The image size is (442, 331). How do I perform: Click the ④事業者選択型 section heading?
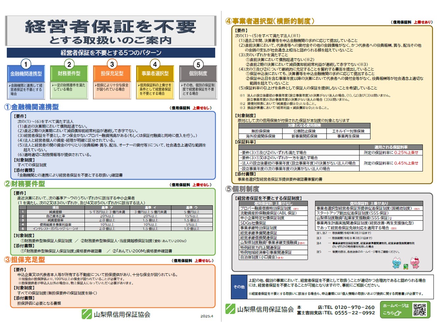coord(270,21)
